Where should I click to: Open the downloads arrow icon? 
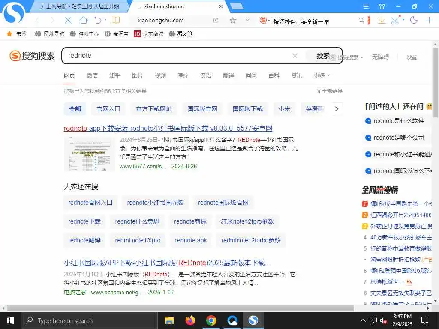pos(381,20)
